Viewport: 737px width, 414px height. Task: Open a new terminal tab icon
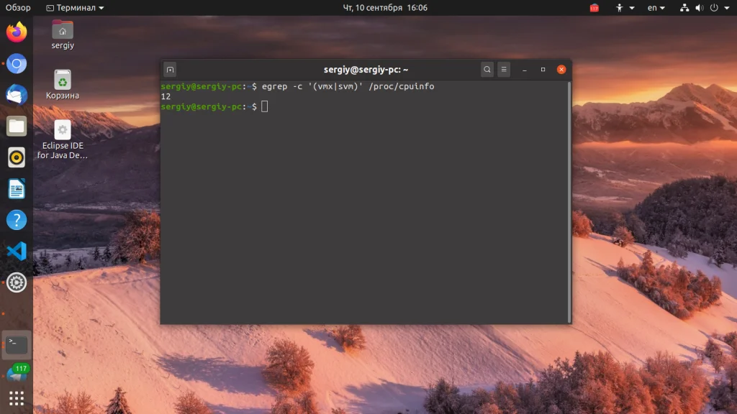pyautogui.click(x=170, y=70)
